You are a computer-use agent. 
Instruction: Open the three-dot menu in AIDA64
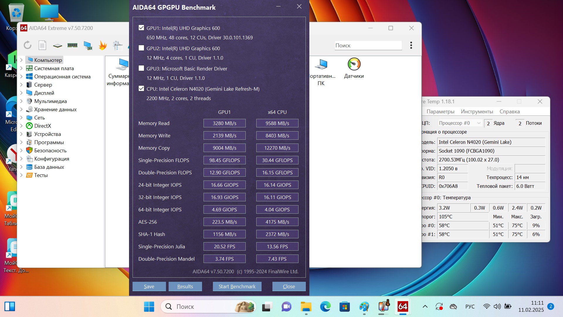coord(411,45)
